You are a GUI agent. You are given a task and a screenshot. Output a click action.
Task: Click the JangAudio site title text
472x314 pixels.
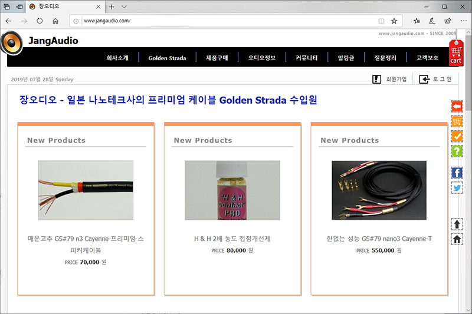pyautogui.click(x=53, y=41)
